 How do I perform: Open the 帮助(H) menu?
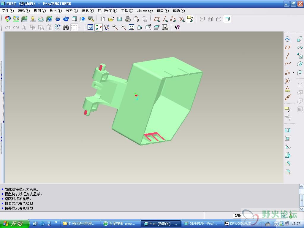click(x=179, y=11)
